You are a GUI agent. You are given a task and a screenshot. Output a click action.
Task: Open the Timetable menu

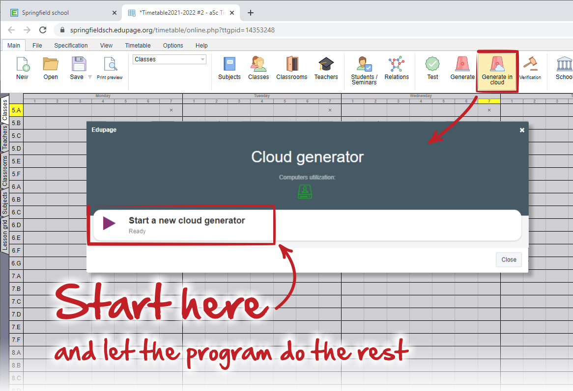point(138,46)
